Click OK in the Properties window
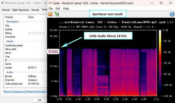The width and height of the screenshot is (175, 103). tap(40, 100)
